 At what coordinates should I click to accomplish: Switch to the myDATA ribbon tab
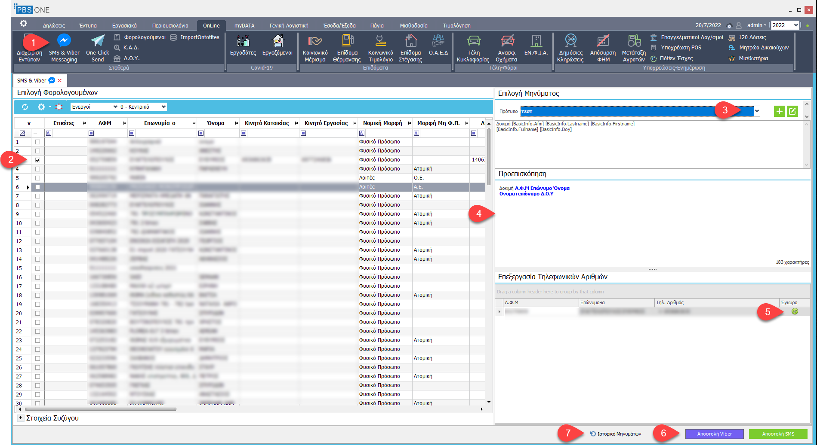click(244, 26)
